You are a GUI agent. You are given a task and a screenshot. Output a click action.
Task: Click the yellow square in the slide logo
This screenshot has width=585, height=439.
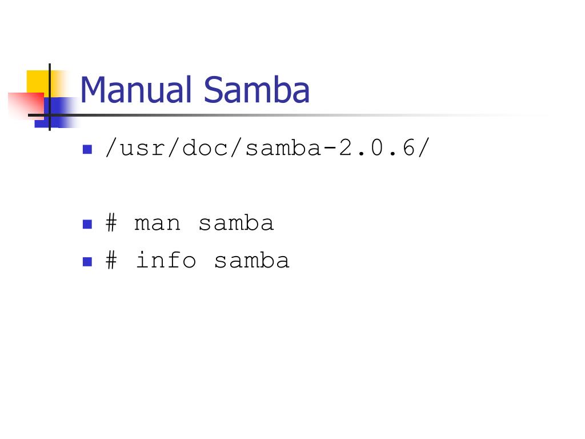[38, 82]
